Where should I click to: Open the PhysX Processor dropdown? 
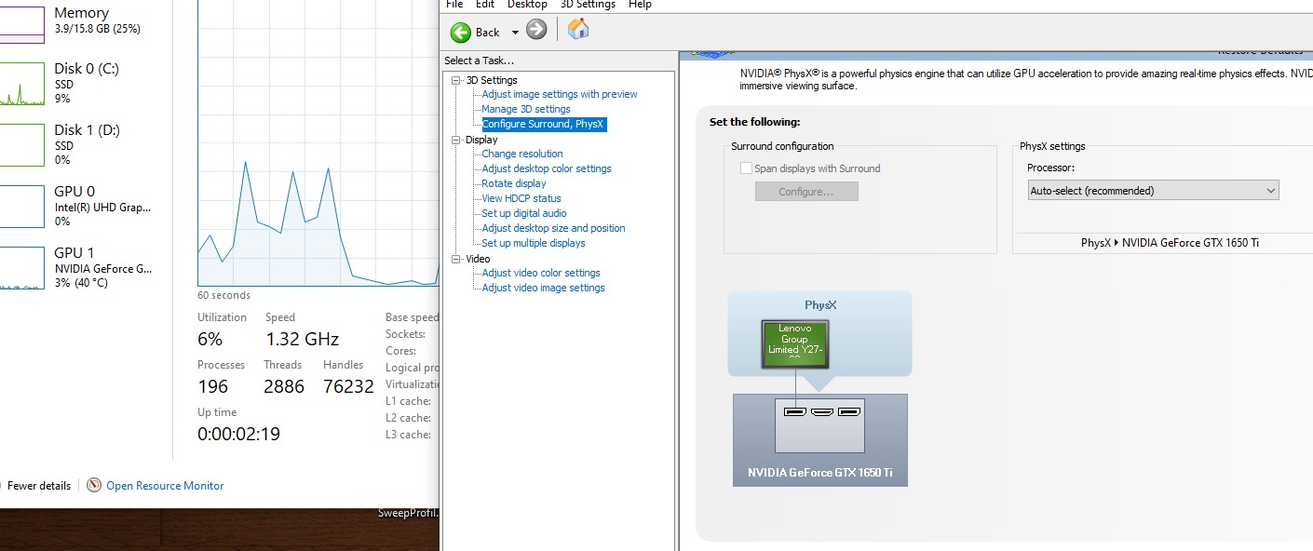pos(1153,191)
